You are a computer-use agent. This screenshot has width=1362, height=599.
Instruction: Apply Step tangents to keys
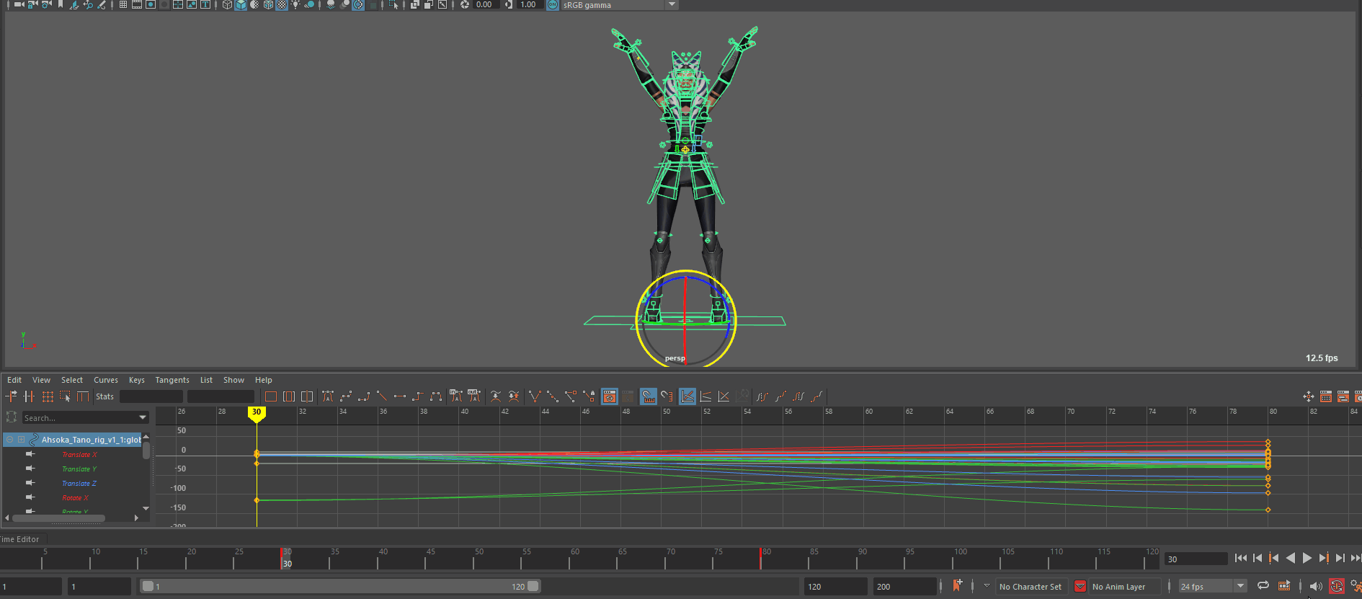click(418, 396)
